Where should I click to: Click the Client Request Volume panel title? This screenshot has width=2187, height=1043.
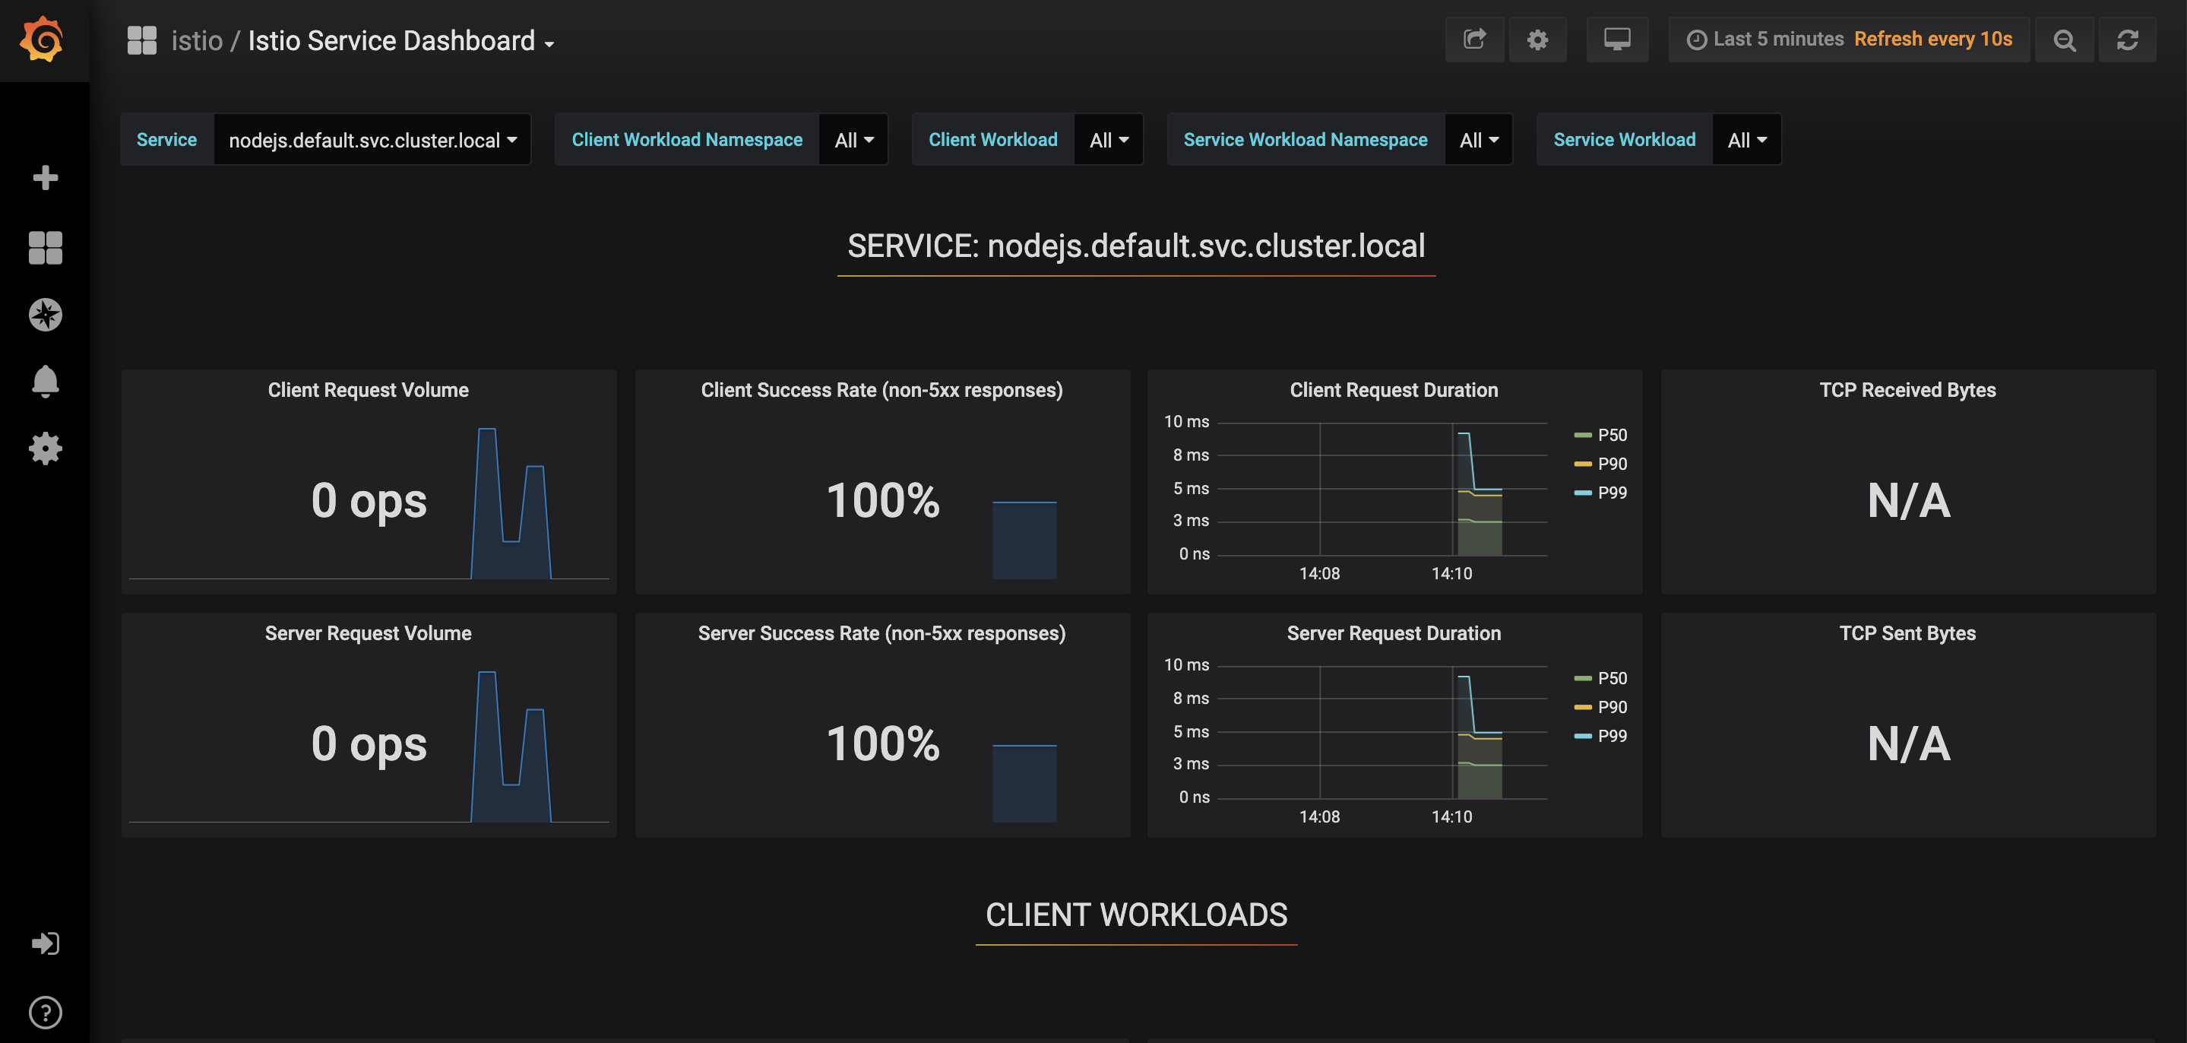tap(369, 390)
